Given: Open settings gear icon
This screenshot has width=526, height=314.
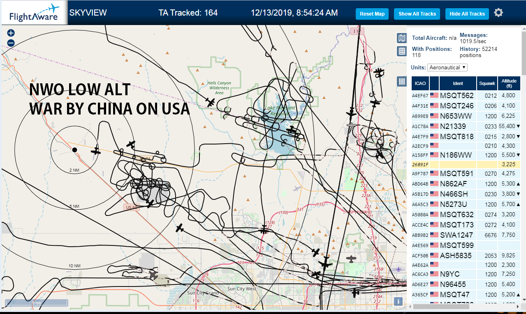Looking at the screenshot, I should coord(498,13).
